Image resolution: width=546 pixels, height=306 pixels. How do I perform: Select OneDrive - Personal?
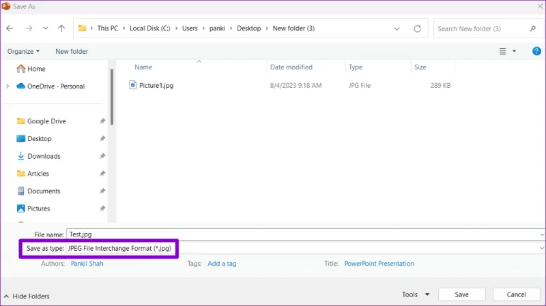(x=51, y=87)
